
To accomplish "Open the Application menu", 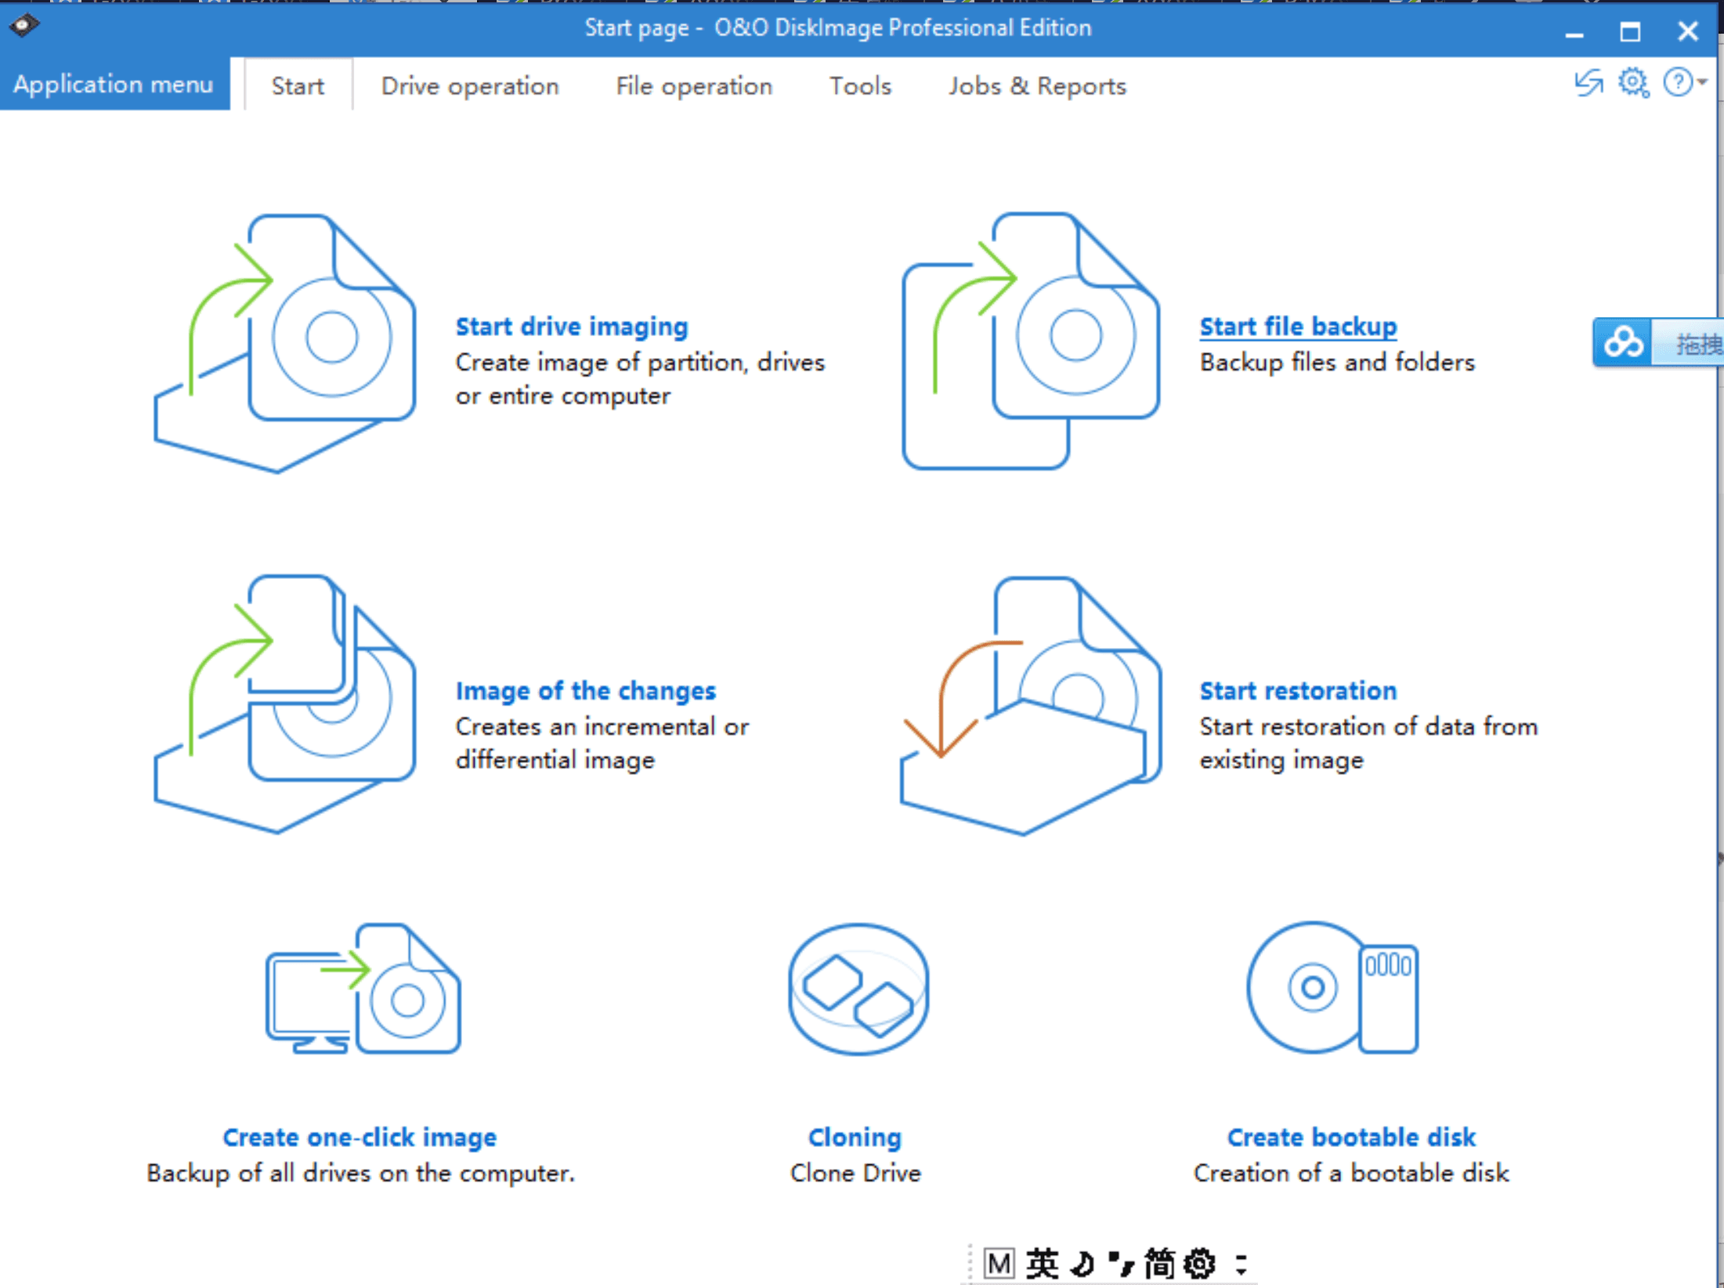I will coord(114,84).
